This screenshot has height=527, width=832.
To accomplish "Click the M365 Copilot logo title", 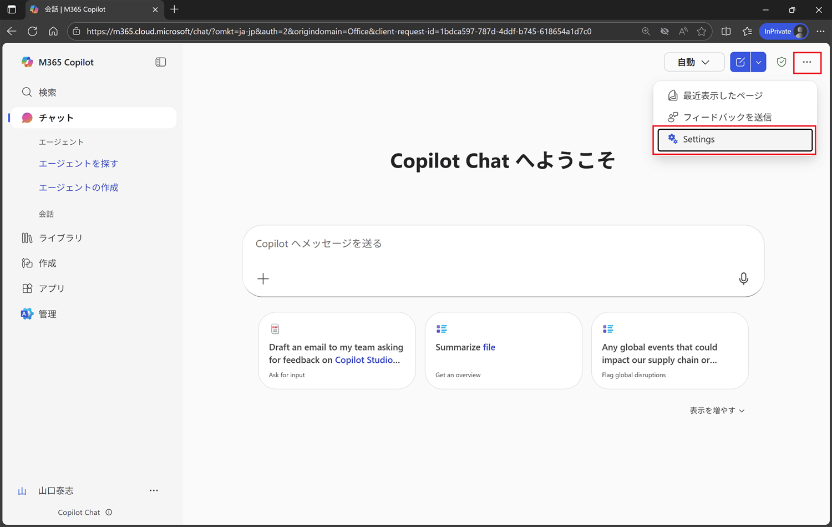I will (57, 62).
